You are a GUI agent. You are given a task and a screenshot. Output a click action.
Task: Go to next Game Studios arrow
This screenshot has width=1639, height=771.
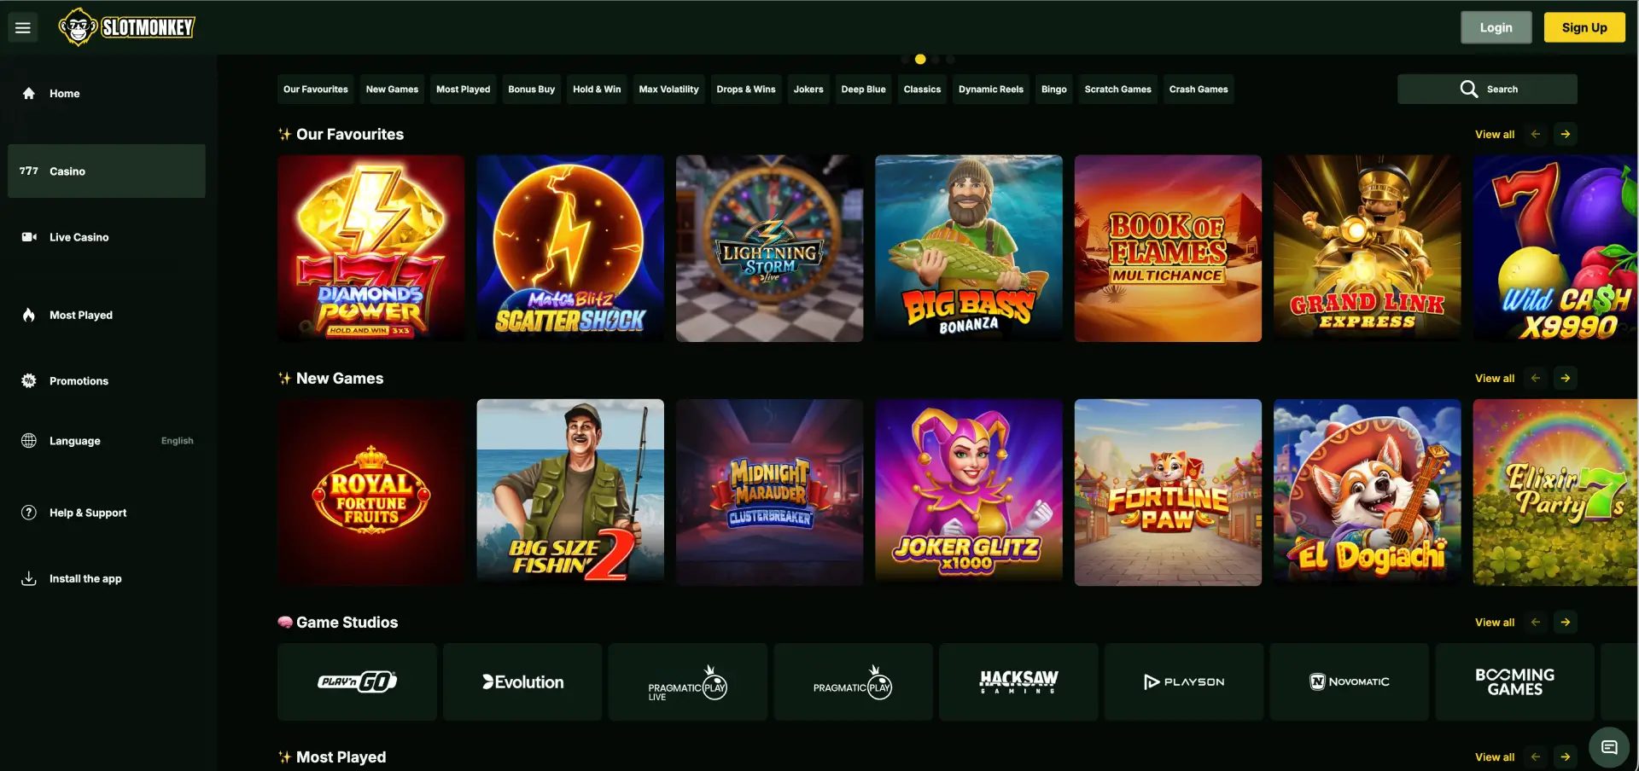pos(1566,623)
